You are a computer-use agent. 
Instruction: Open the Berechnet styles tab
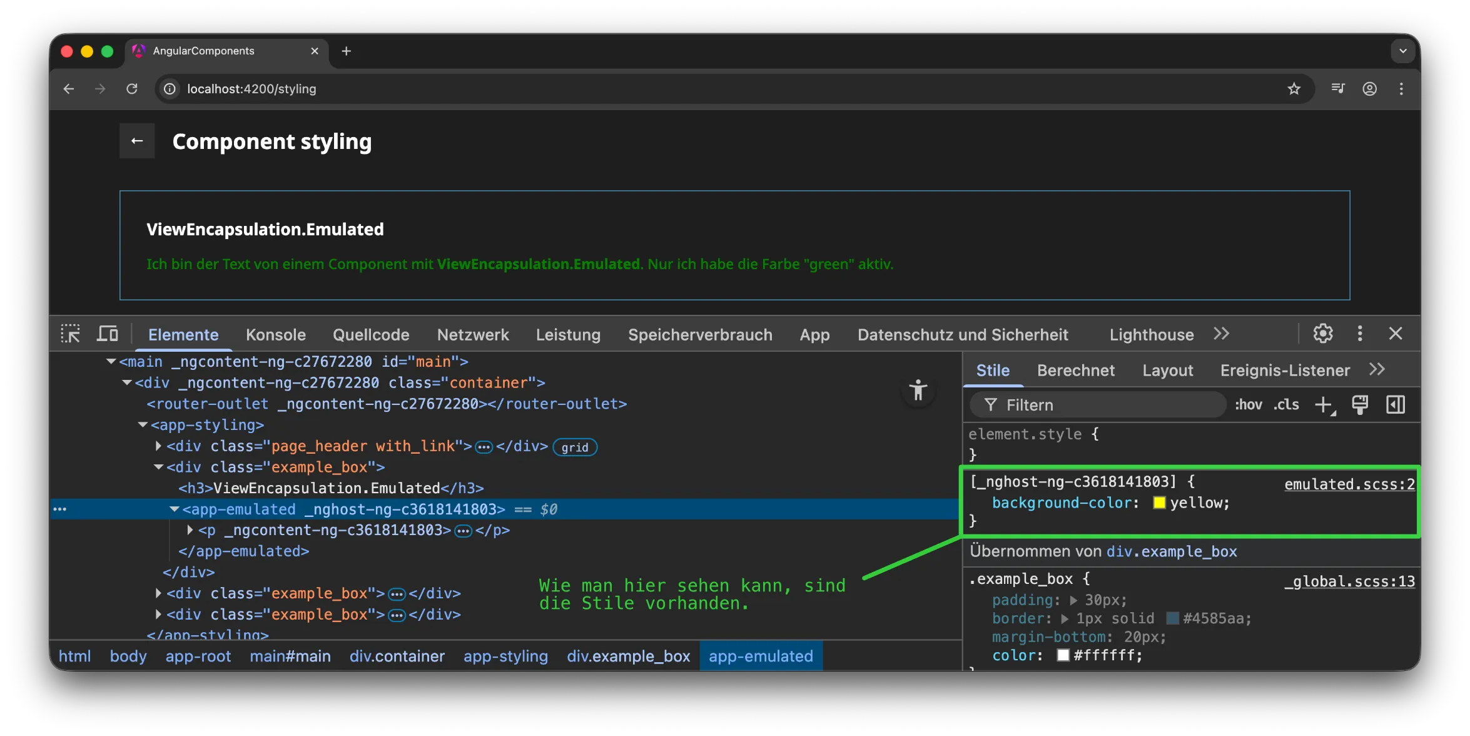(x=1075, y=371)
